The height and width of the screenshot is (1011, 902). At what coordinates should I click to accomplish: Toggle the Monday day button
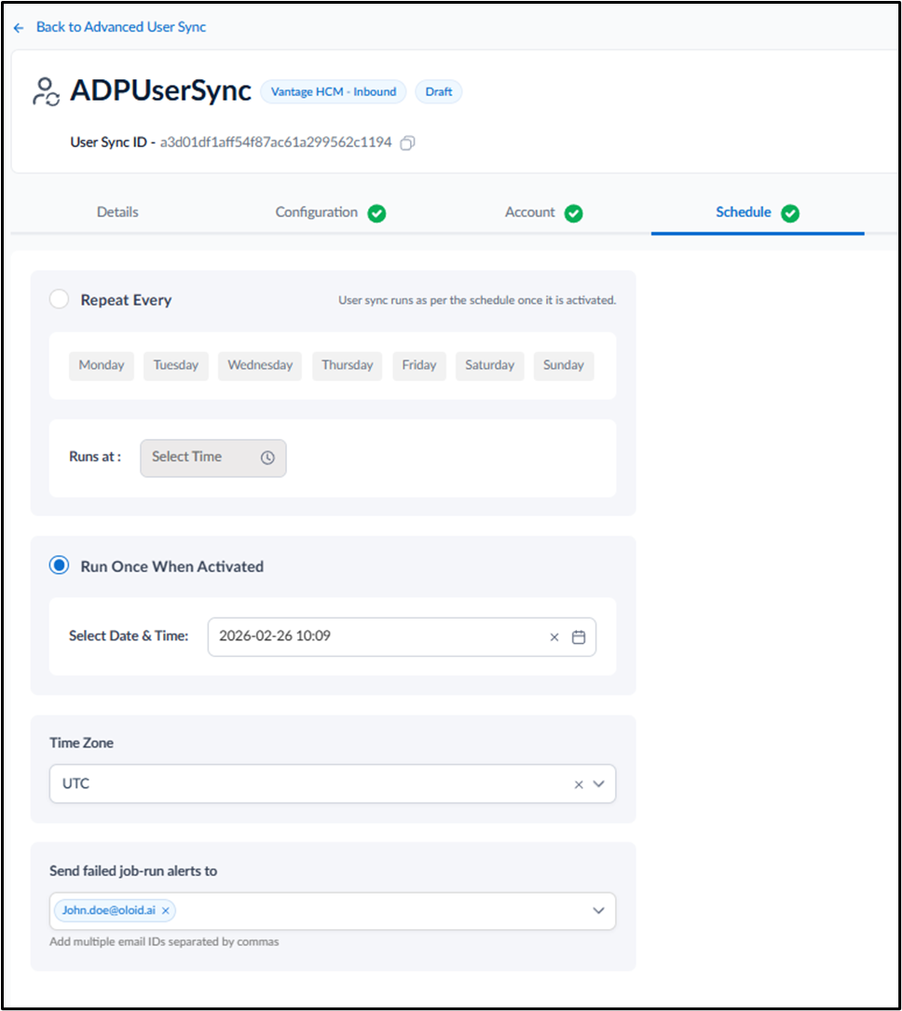coord(102,365)
